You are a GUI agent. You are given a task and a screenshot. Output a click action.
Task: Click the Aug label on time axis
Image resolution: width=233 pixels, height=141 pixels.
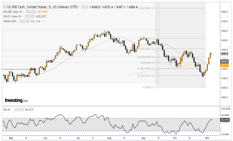109,138
